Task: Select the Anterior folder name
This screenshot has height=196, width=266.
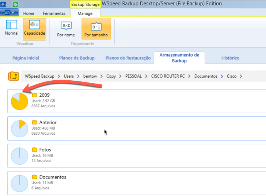Action: pyautogui.click(x=48, y=122)
